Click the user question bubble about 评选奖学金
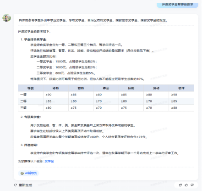Viewport: 202px width, 191px height. point(177,5)
